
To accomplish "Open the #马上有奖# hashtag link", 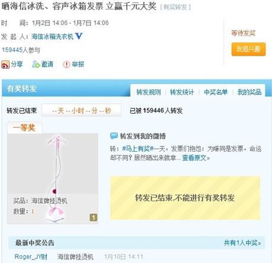I will tap(138, 149).
